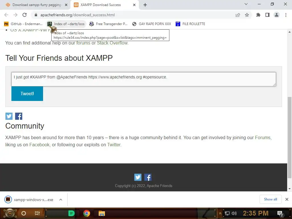Click the vertical scrollbar thumb
Image resolution: width=292 pixels, height=219 pixels.
[290, 137]
